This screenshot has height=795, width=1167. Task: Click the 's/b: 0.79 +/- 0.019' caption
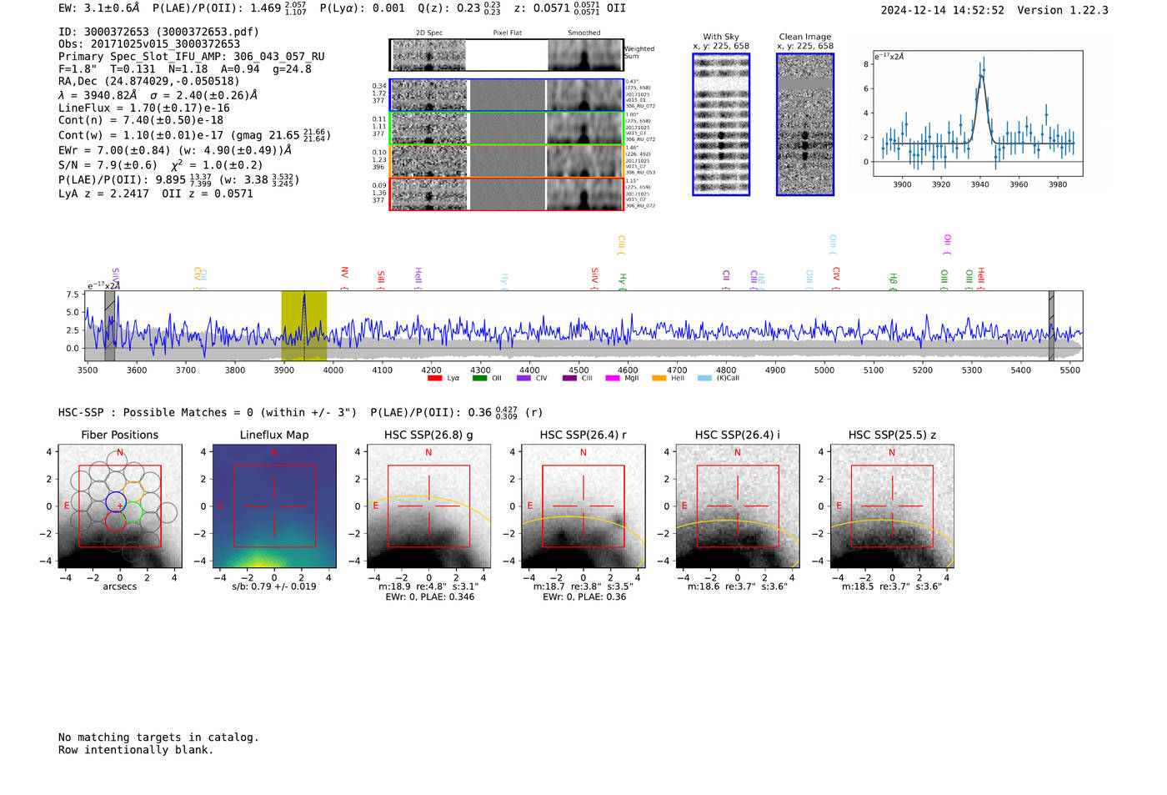tap(274, 586)
